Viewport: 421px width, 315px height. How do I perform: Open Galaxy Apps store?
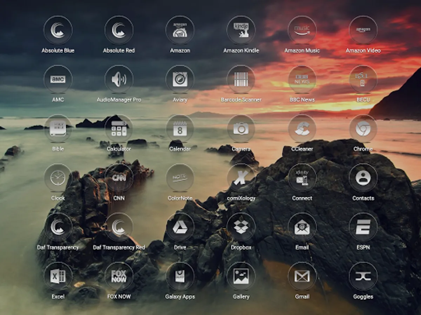pos(180,276)
